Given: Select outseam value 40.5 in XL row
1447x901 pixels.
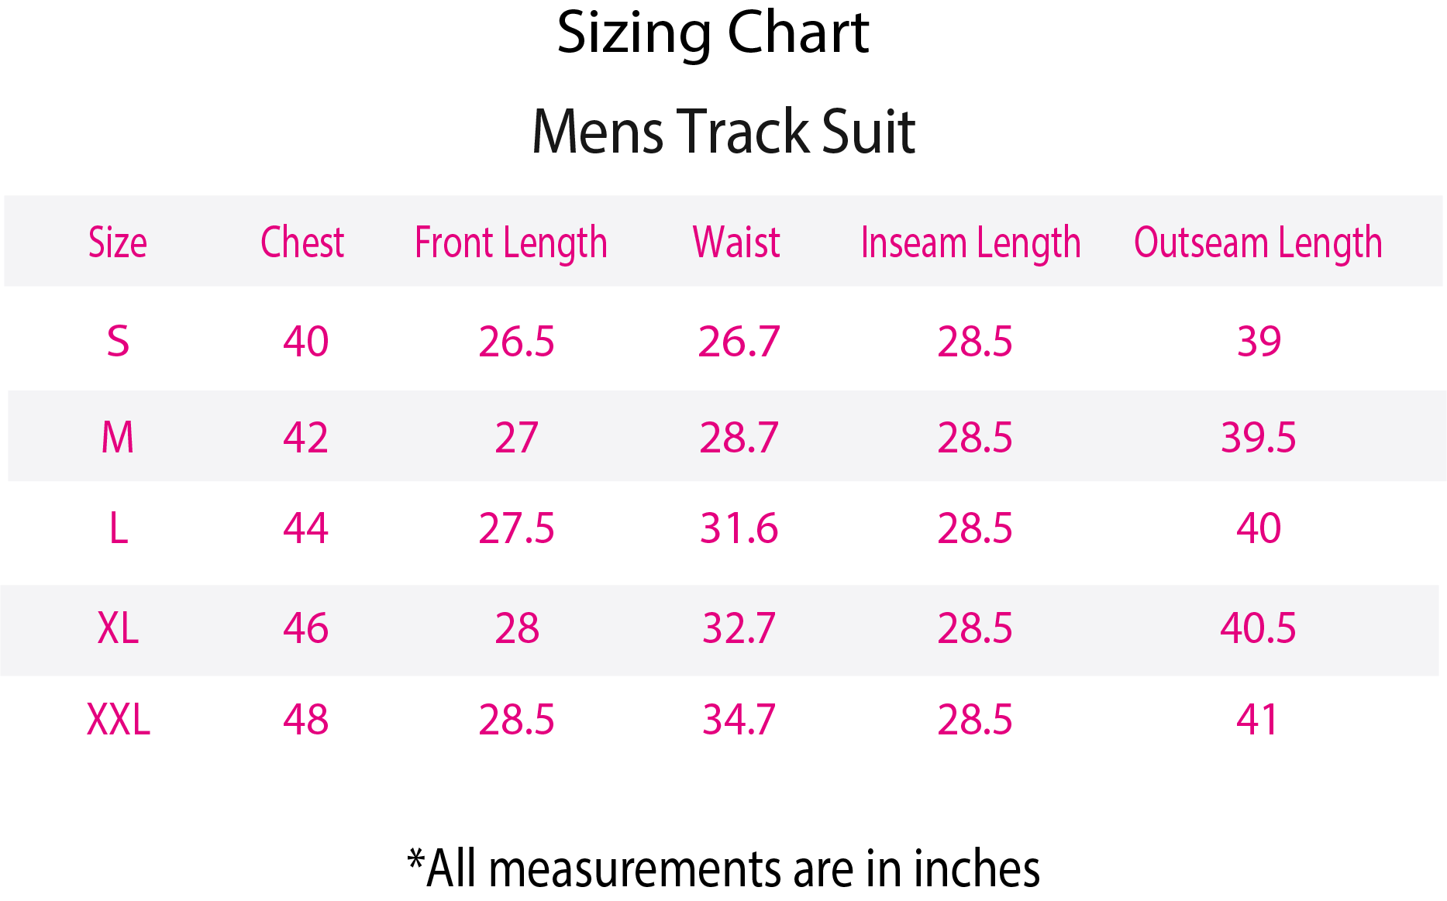Looking at the screenshot, I should pyautogui.click(x=1258, y=628).
